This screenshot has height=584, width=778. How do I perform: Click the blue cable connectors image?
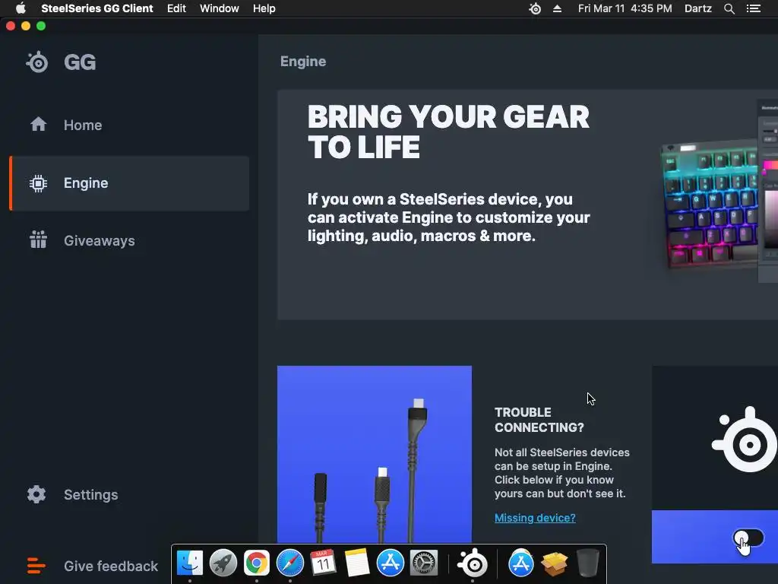point(374,455)
